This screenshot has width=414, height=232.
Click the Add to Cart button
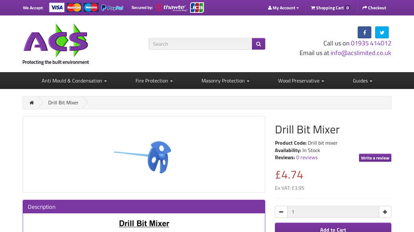pyautogui.click(x=333, y=228)
